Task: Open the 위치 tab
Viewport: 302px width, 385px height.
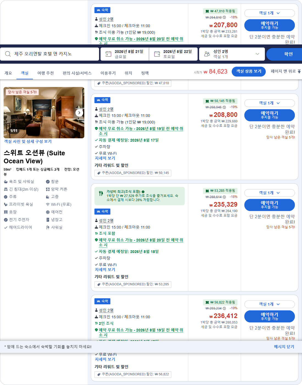Action: (x=128, y=73)
